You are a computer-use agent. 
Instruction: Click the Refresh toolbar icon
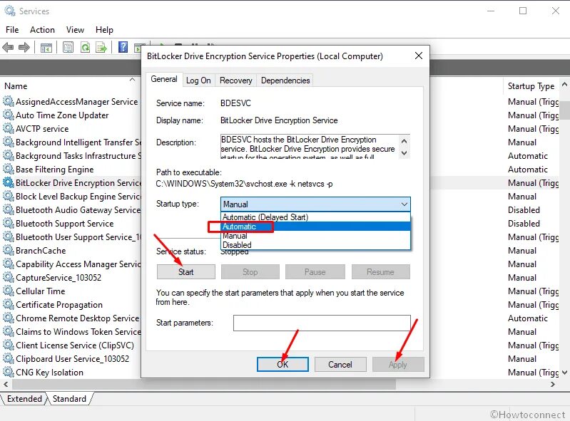(85, 47)
